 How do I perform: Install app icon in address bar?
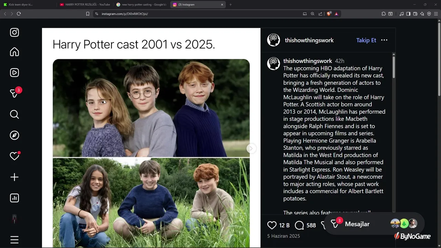305,14
